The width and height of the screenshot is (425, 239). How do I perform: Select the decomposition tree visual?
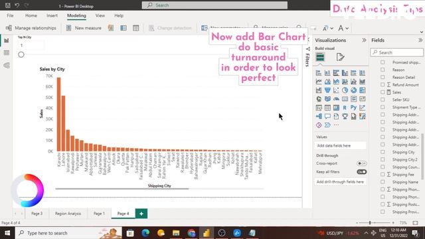tap(319, 116)
